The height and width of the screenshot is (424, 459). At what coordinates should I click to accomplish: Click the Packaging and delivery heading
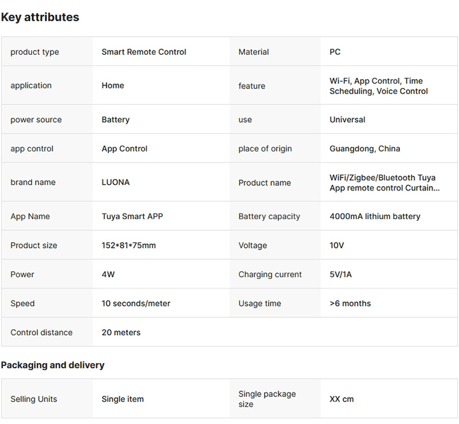click(53, 365)
